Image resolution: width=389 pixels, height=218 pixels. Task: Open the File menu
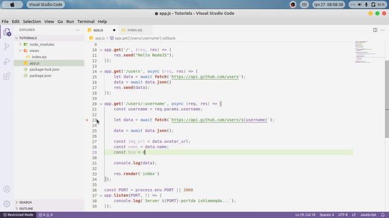pos(5,22)
